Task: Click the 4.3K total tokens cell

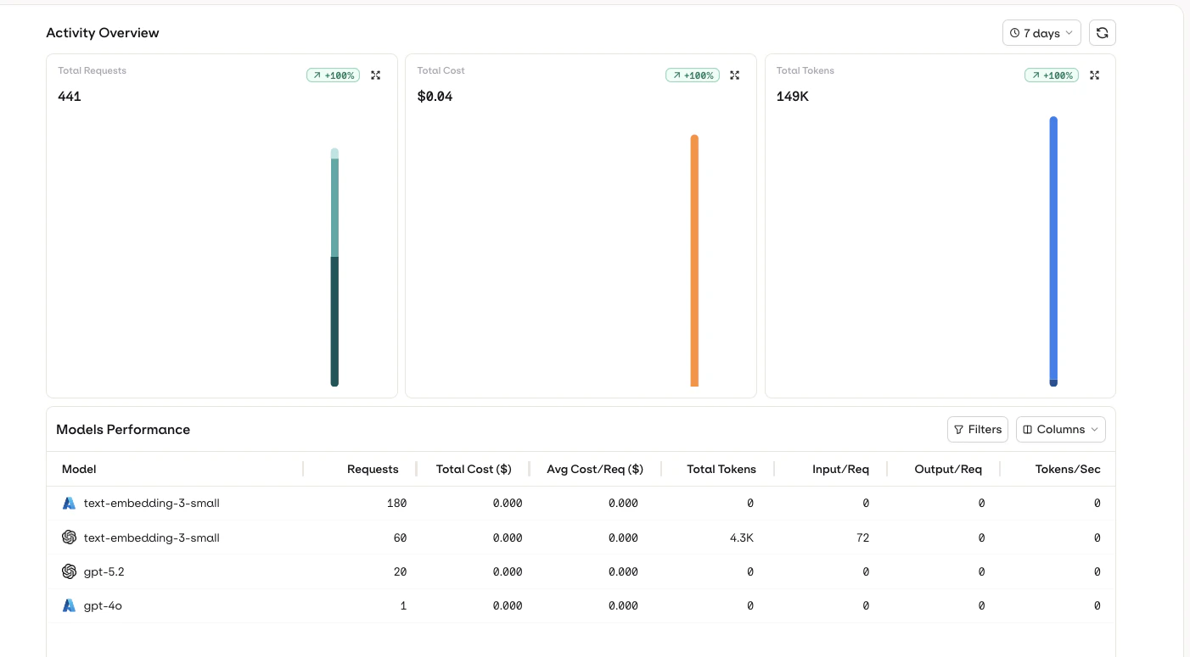Action: click(741, 537)
